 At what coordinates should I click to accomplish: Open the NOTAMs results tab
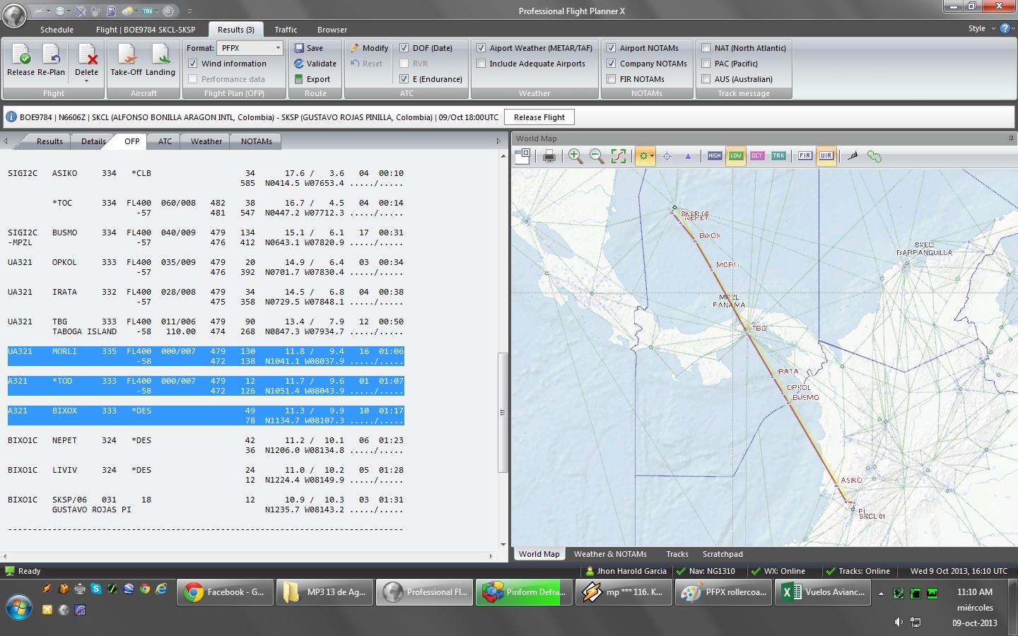pyautogui.click(x=256, y=141)
